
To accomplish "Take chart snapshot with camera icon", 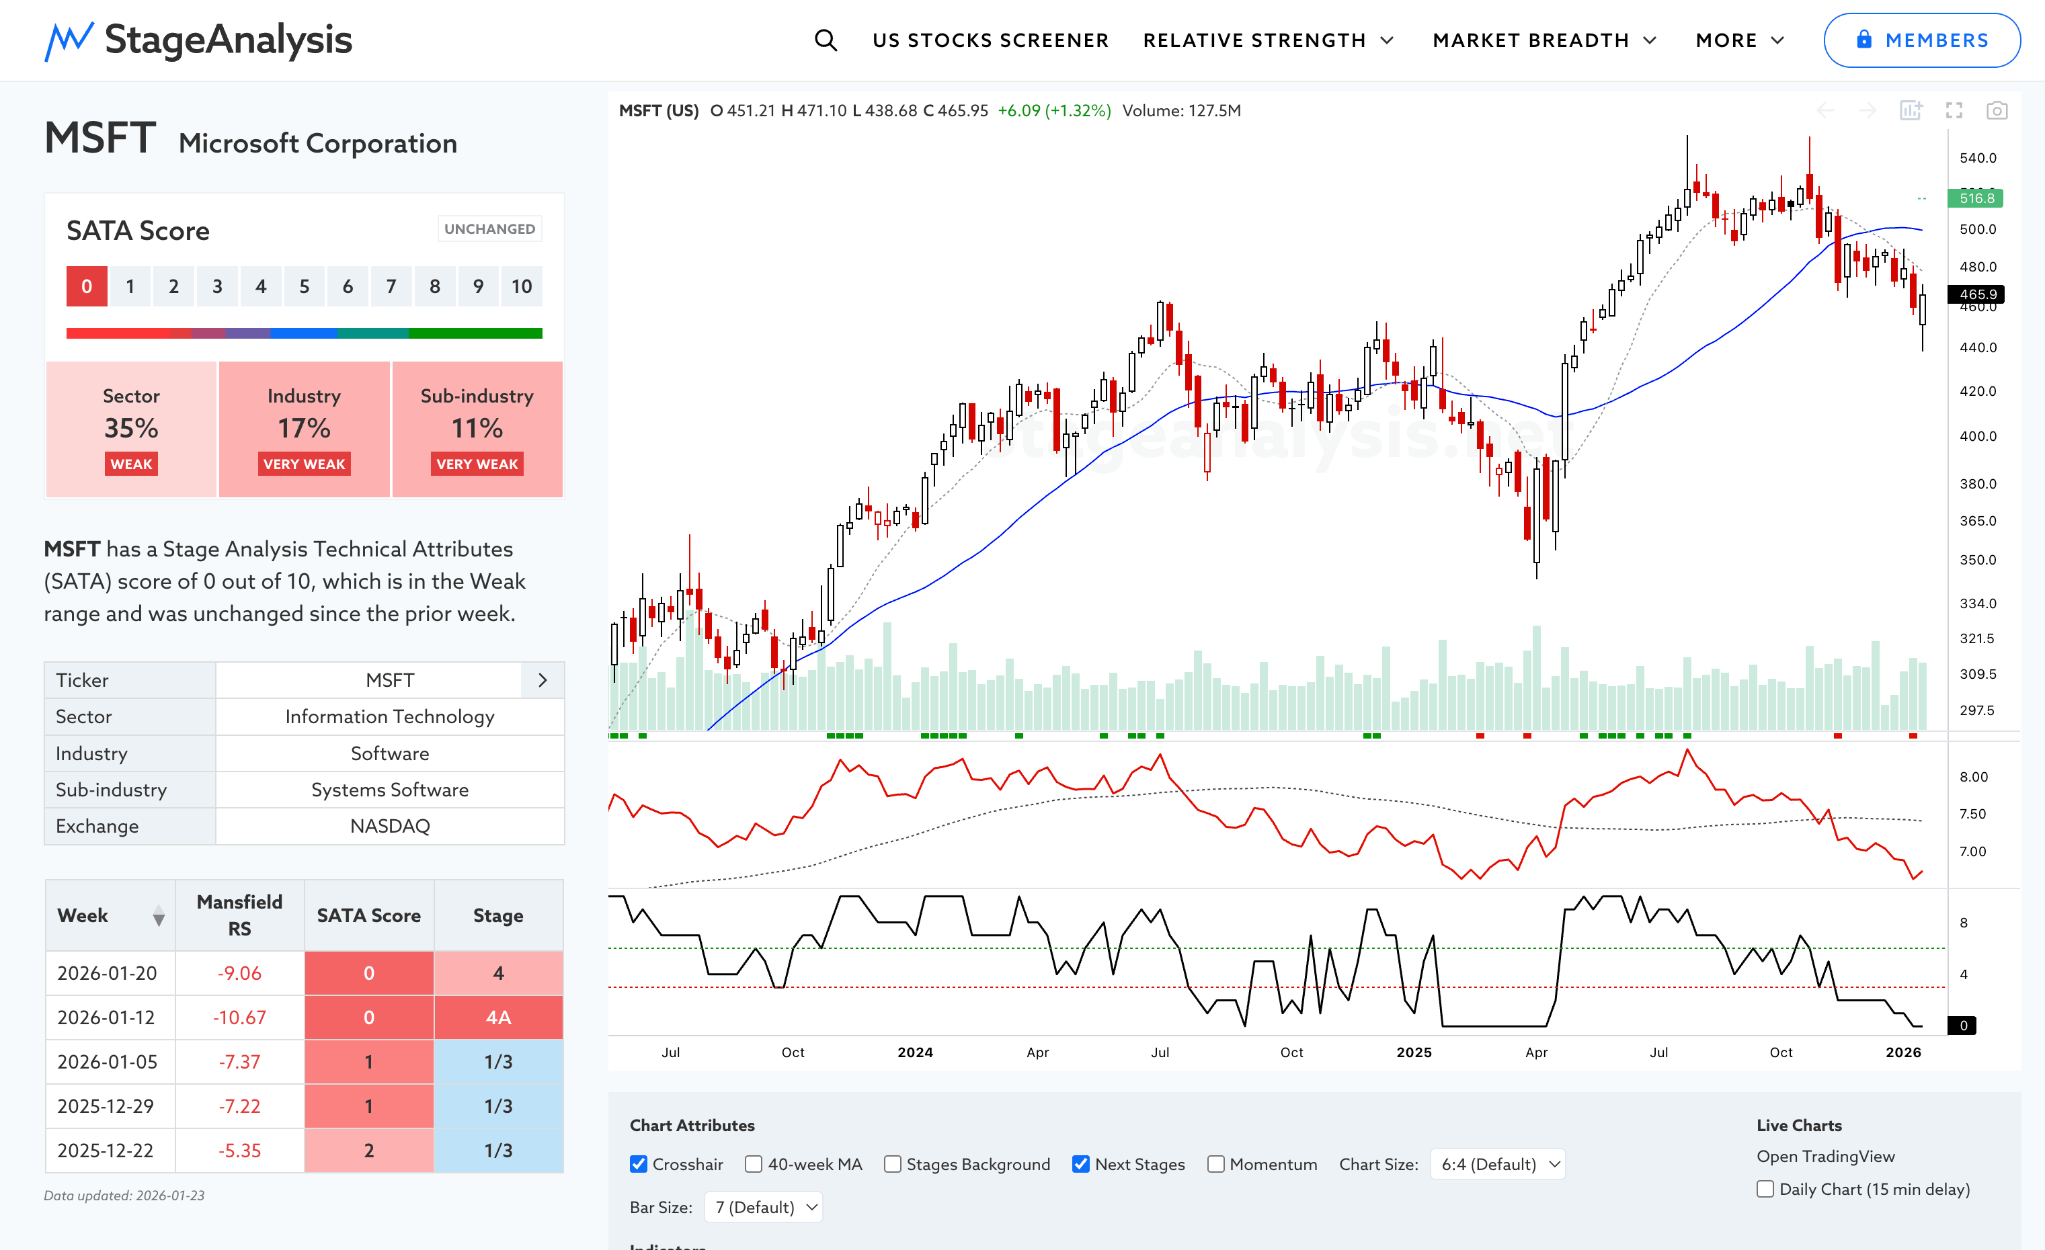I will [x=1997, y=110].
